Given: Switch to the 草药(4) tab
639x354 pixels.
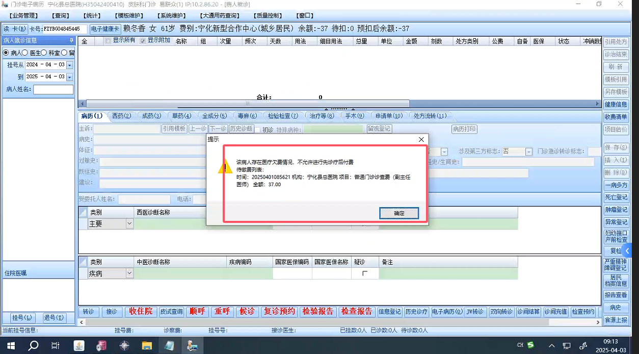Looking at the screenshot, I should pos(181,116).
